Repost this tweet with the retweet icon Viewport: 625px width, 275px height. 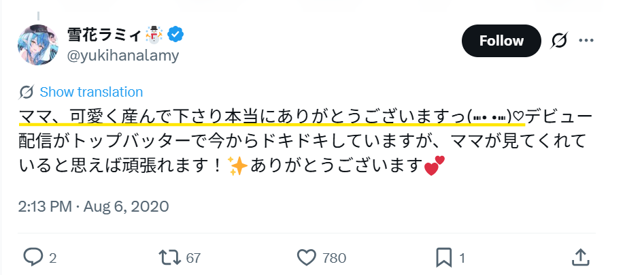(x=167, y=257)
